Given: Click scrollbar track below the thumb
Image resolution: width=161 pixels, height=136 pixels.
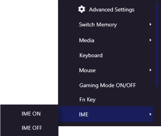Looking at the screenshot, I should pos(157,105).
